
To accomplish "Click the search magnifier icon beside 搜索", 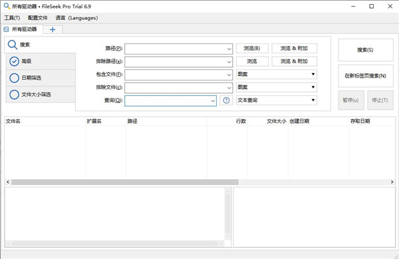I will [x=13, y=45].
